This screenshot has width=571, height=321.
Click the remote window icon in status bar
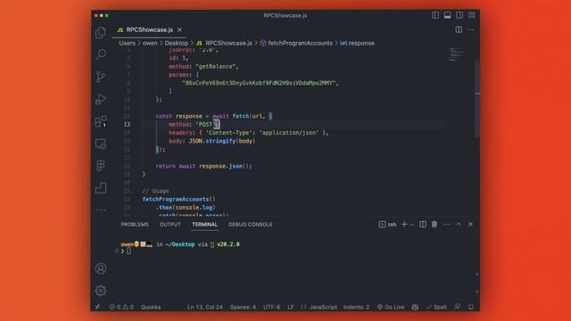tap(97, 307)
